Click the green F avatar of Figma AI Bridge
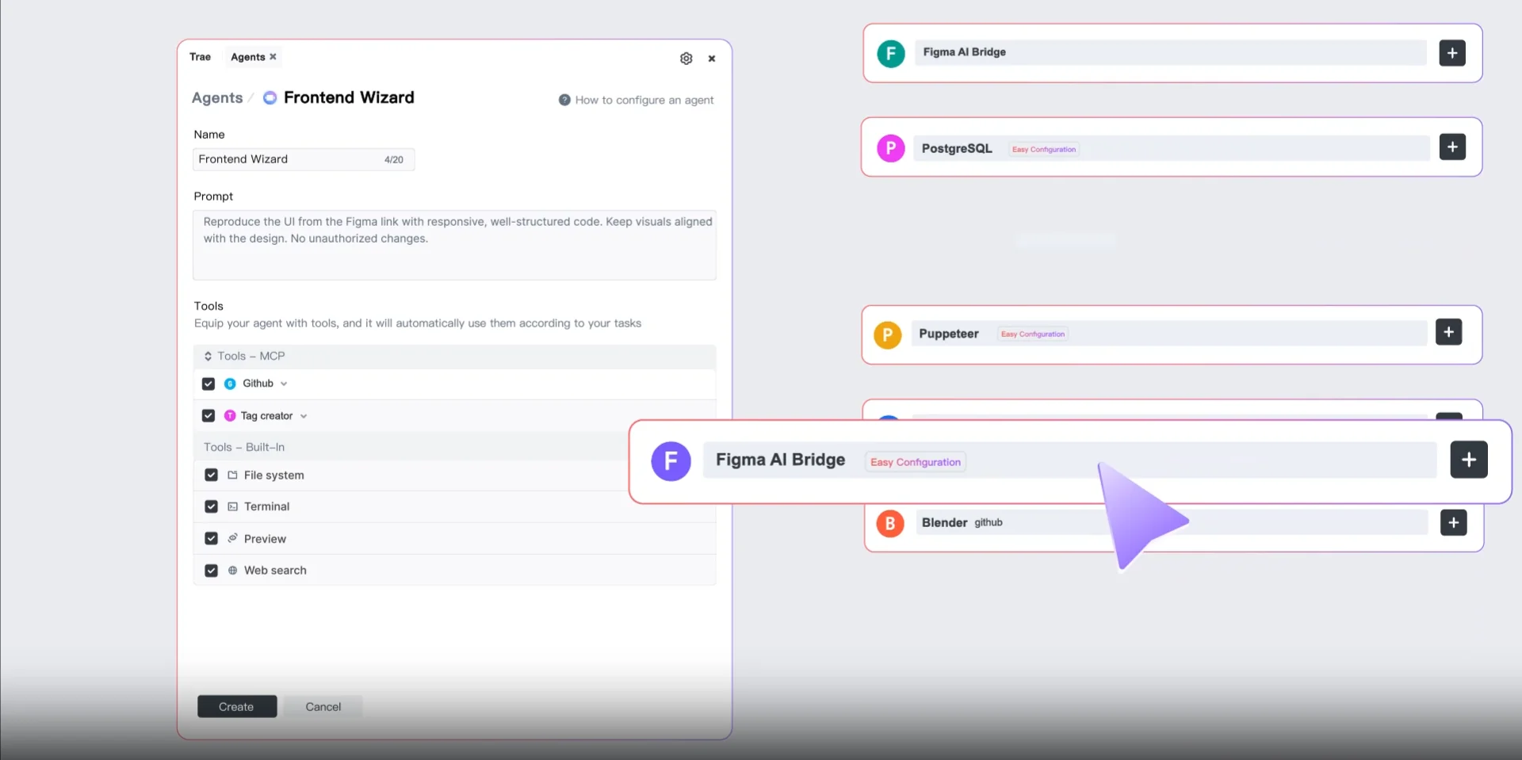Viewport: 1522px width, 760px height. click(891, 53)
